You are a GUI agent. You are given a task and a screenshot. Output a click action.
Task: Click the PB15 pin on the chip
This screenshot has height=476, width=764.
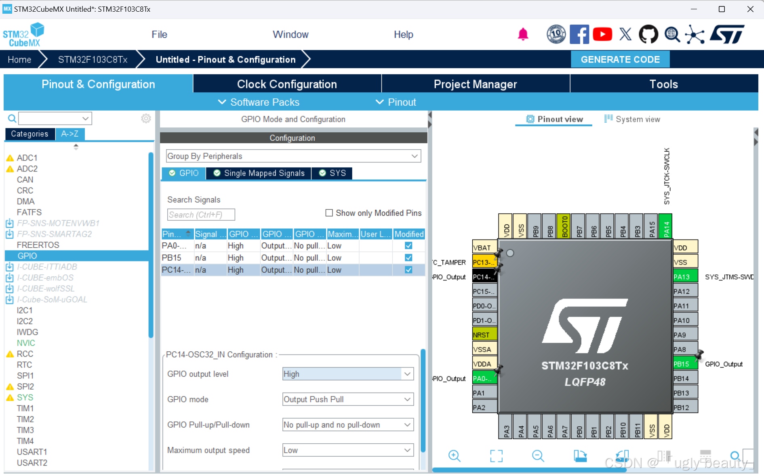(685, 364)
